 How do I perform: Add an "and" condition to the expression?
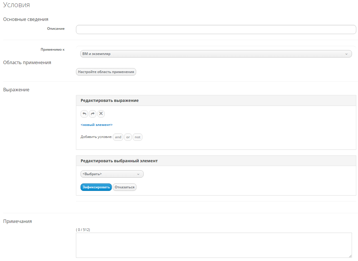coord(118,137)
